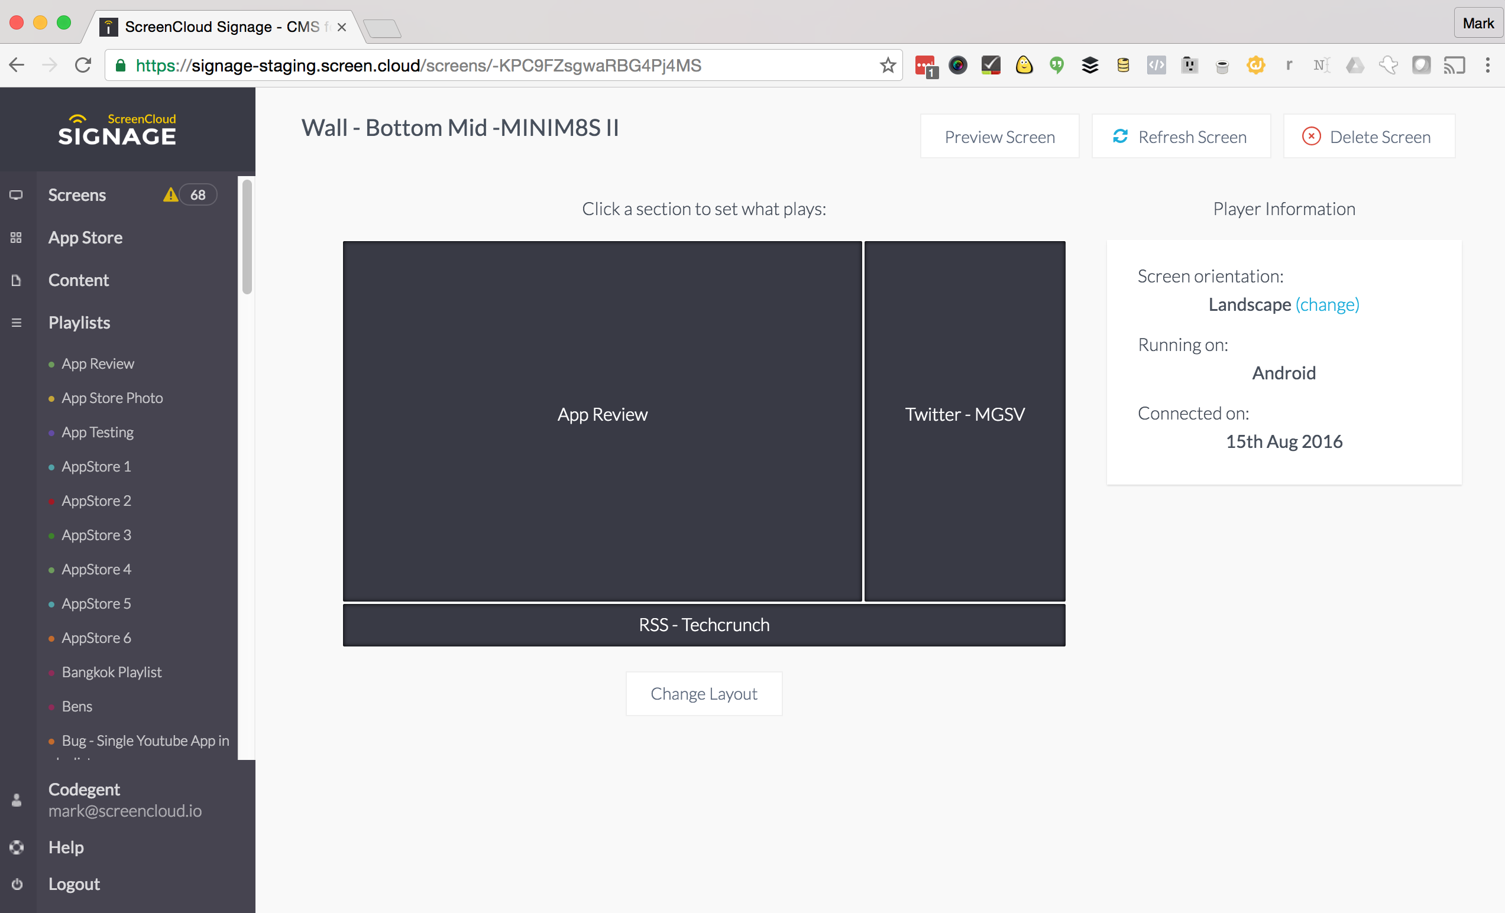
Task: Open App Store using the grid icon
Action: (x=16, y=238)
